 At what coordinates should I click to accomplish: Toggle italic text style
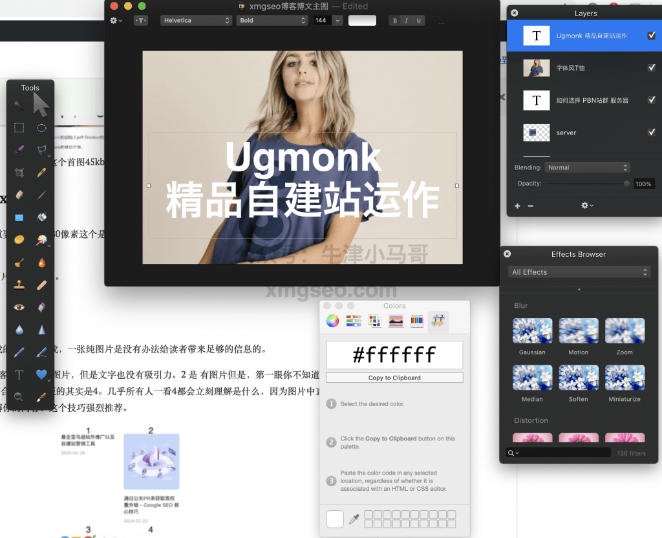coord(406,20)
